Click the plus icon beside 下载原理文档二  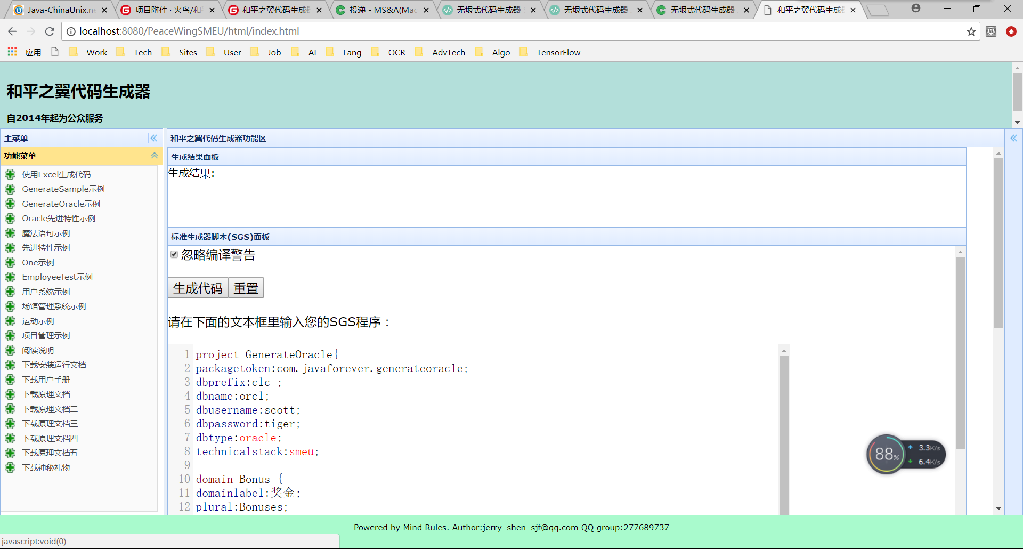(x=10, y=409)
